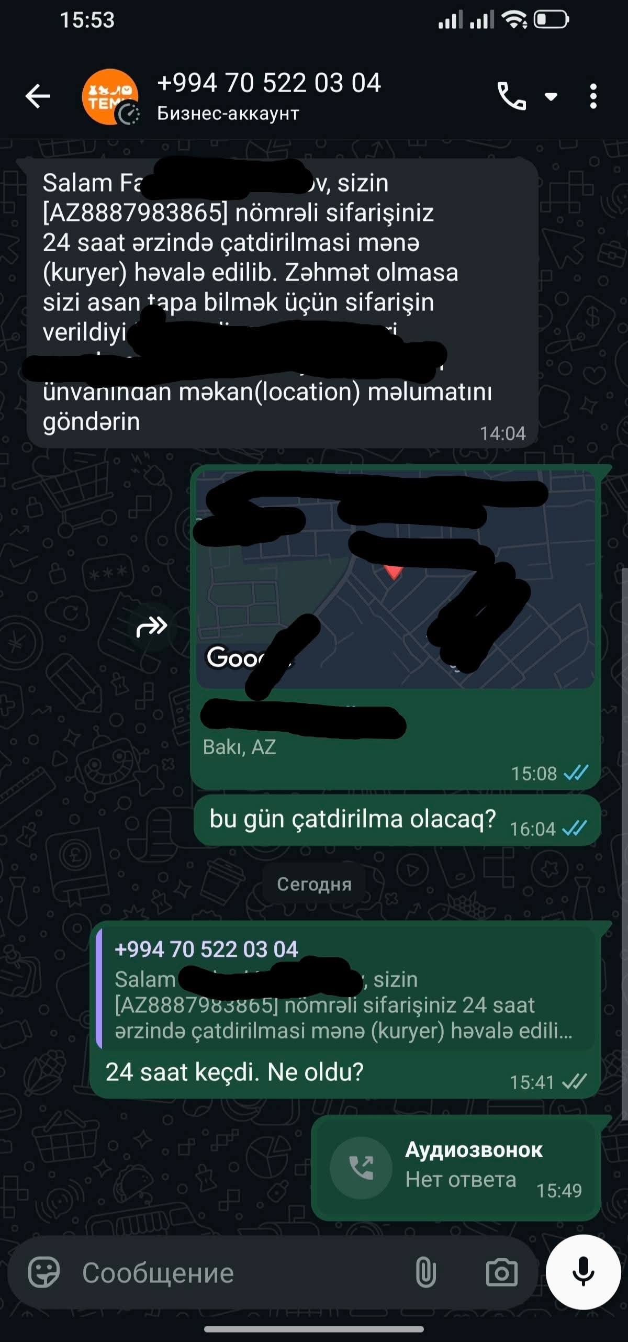Tap the Аудиозвонок missed call bubble
The height and width of the screenshot is (1342, 628).
[x=456, y=1168]
